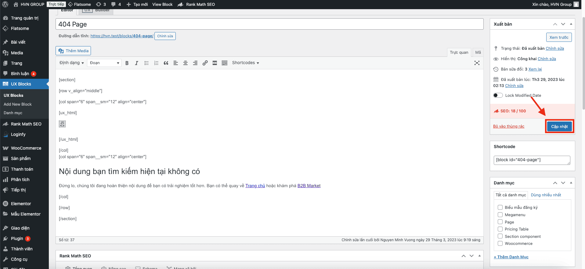Viewport: 585px width, 269px height.
Task: Switch to Mã code tab
Action: [x=478, y=53]
